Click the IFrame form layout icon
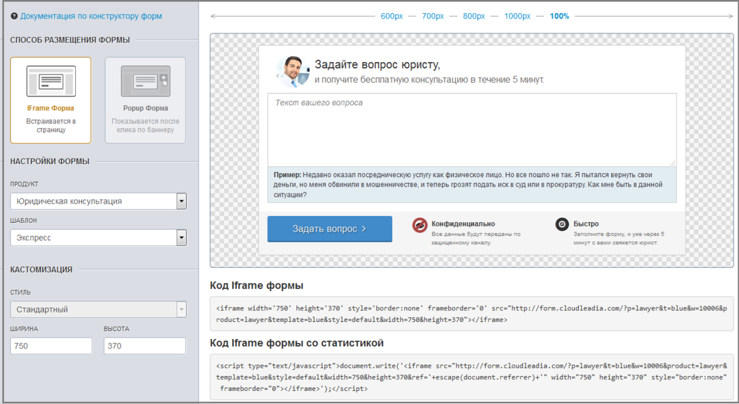 click(x=51, y=81)
